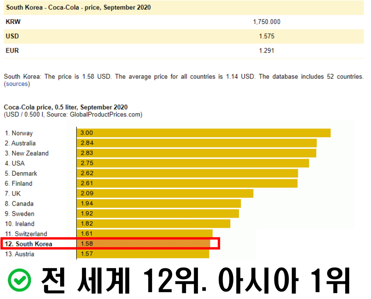Click the '11. Switzerland' country label
Image resolution: width=371 pixels, height=299 pixels.
click(26, 234)
